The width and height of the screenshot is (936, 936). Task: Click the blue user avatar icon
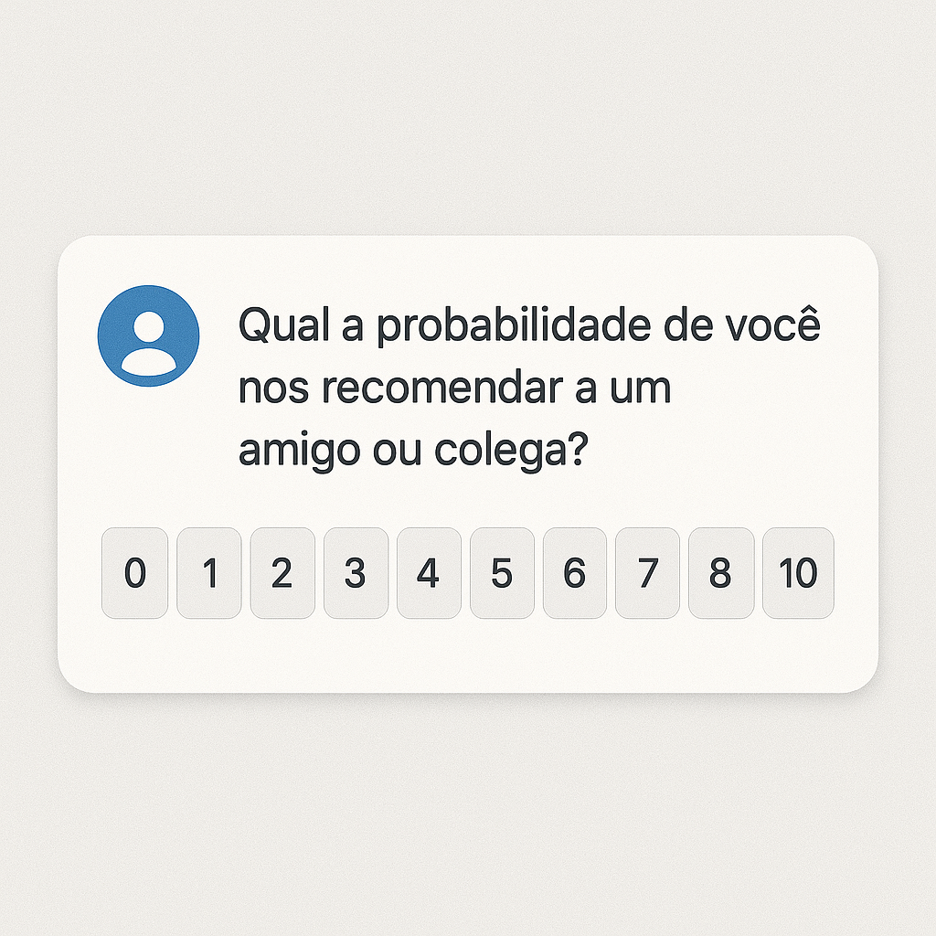148,335
